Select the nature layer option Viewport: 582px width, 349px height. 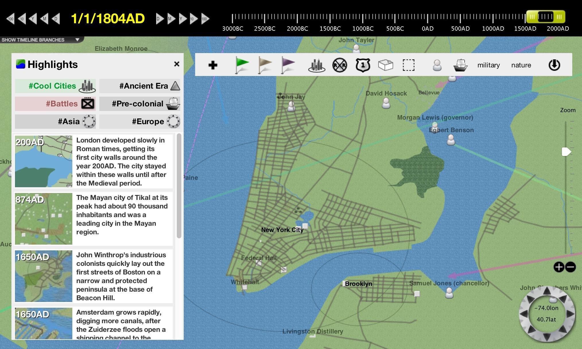(521, 65)
